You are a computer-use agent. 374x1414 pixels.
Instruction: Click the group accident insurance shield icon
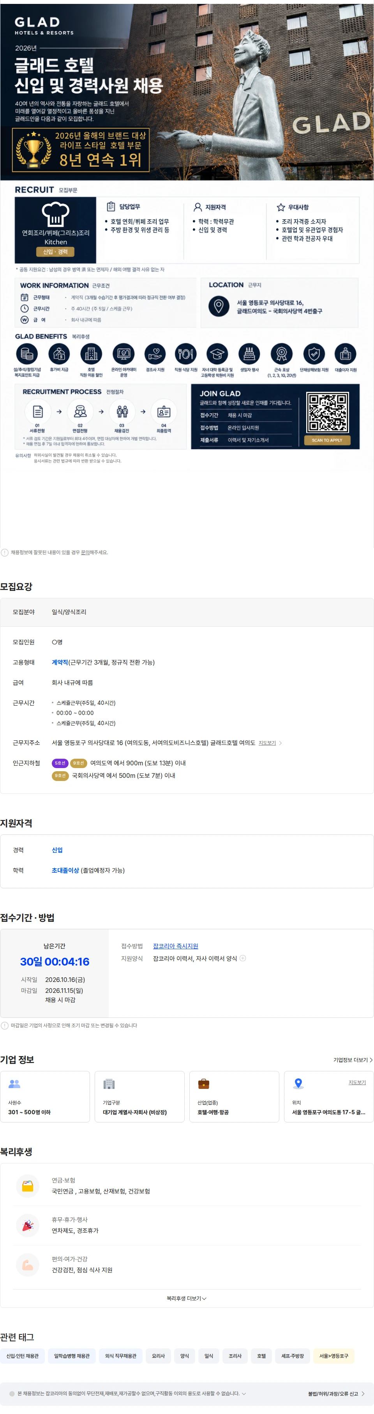(x=314, y=354)
